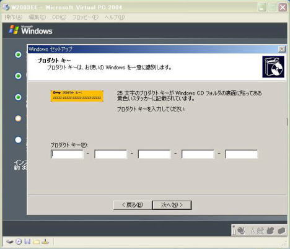Viewport: 290px width, 249px height.
Task: Click the hard disk status icon
Action: pyautogui.click(x=9, y=242)
